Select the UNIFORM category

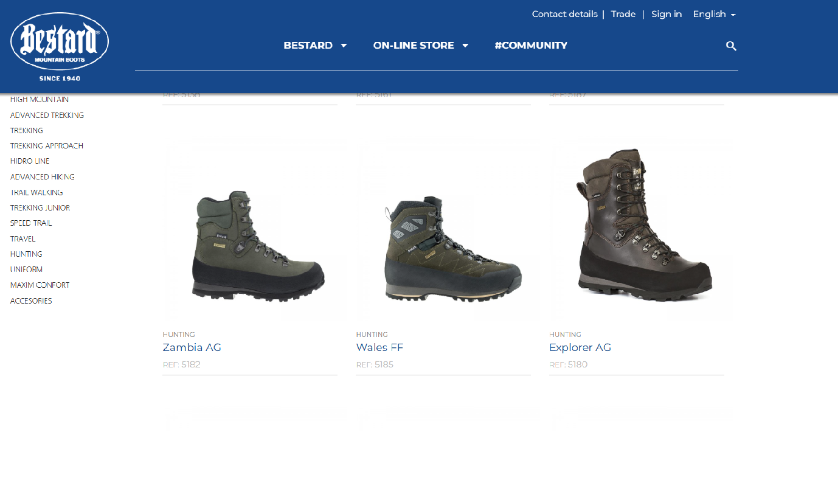pos(27,269)
